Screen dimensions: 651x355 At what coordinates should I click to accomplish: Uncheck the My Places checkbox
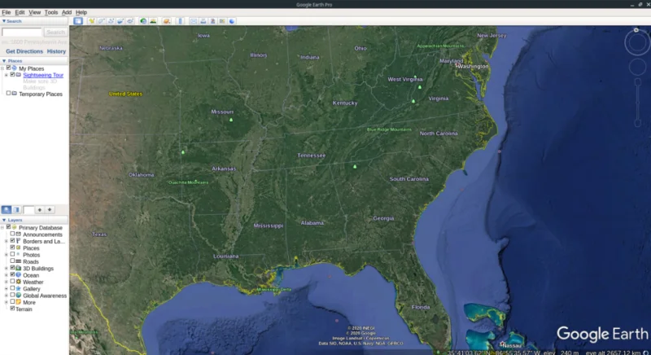8,68
